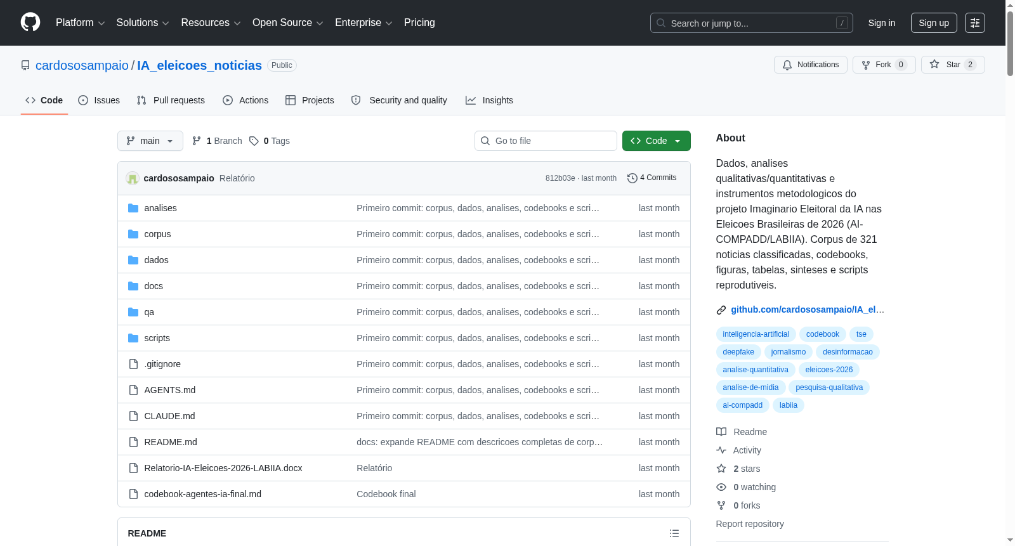Image resolution: width=1015 pixels, height=546 pixels.
Task: Open the green Code dropdown
Action: coord(657,141)
